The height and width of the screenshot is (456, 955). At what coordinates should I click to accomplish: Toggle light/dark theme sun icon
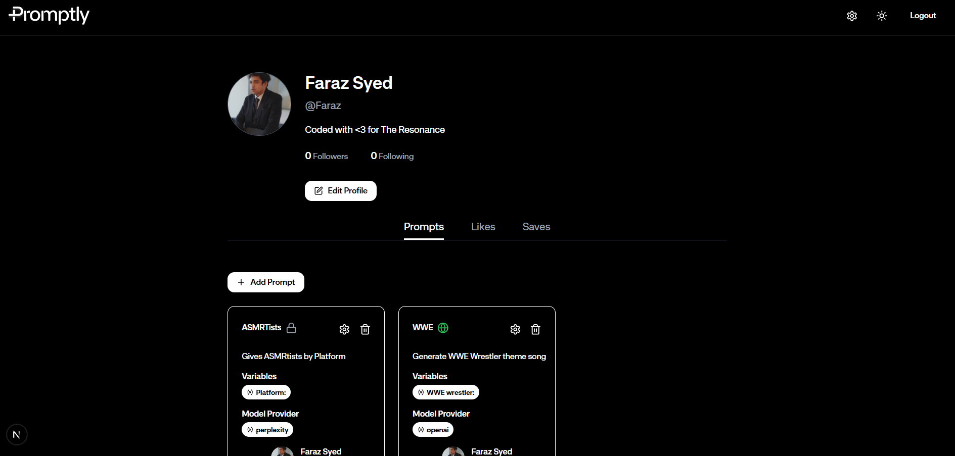point(882,16)
